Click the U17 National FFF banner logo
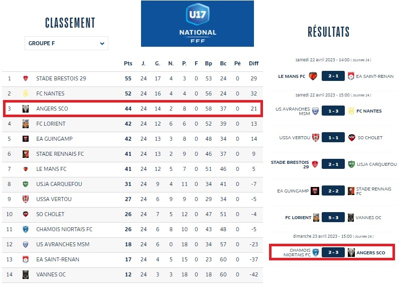The image size is (399, 287). tap(197, 24)
